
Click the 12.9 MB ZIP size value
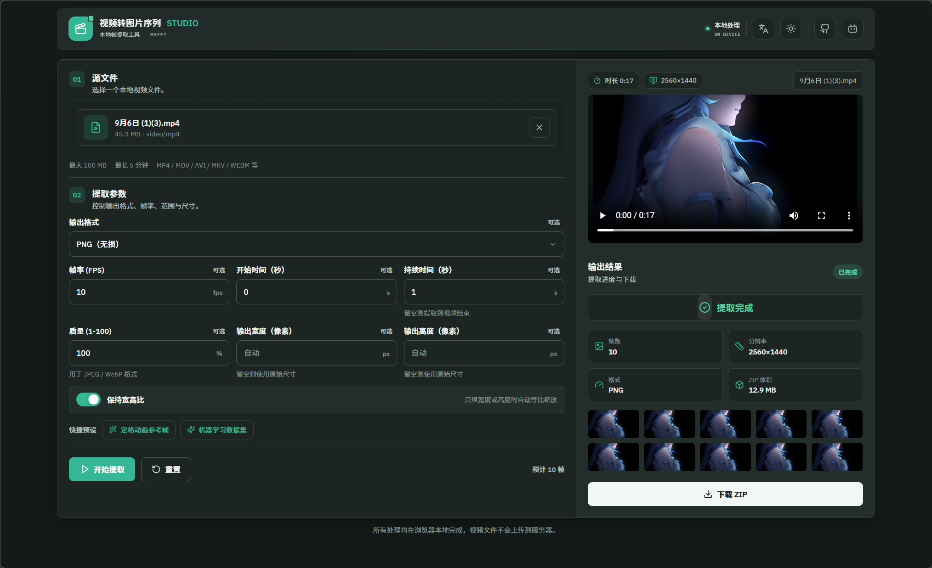[x=762, y=390]
